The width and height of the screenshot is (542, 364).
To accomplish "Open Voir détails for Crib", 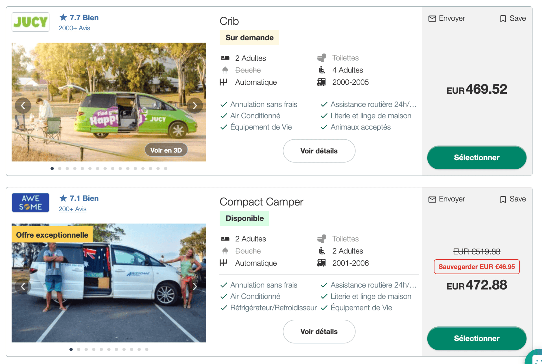I will coord(319,151).
